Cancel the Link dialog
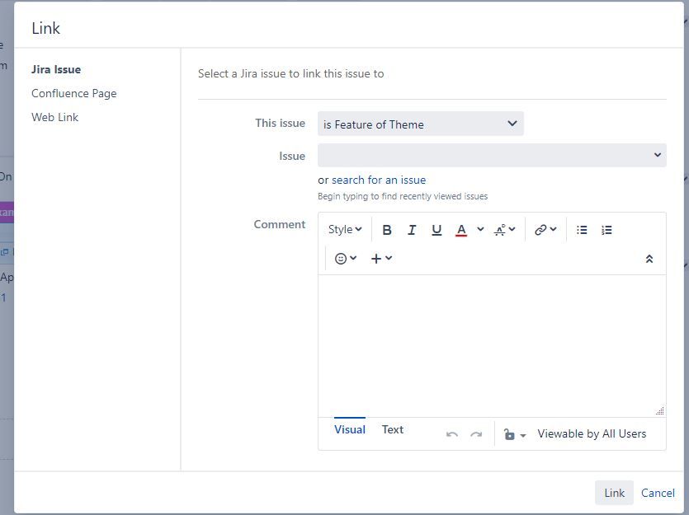This screenshot has height=515, width=689. pyautogui.click(x=658, y=493)
